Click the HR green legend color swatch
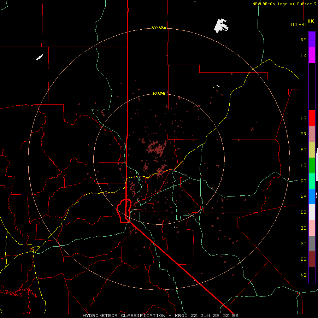 point(312,165)
